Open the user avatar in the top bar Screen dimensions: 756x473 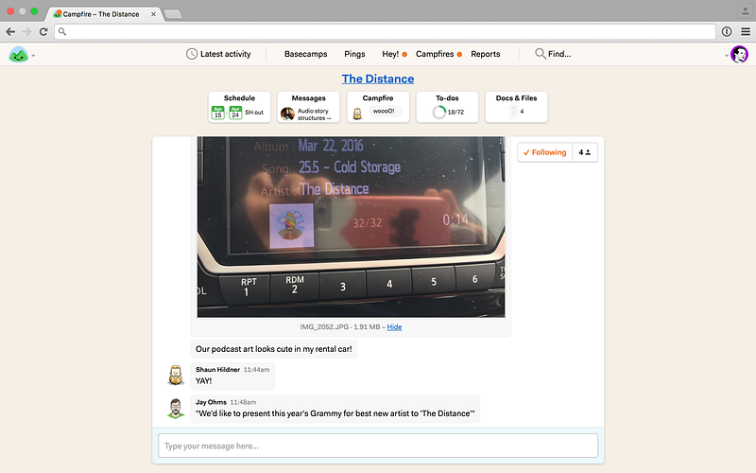click(x=739, y=55)
